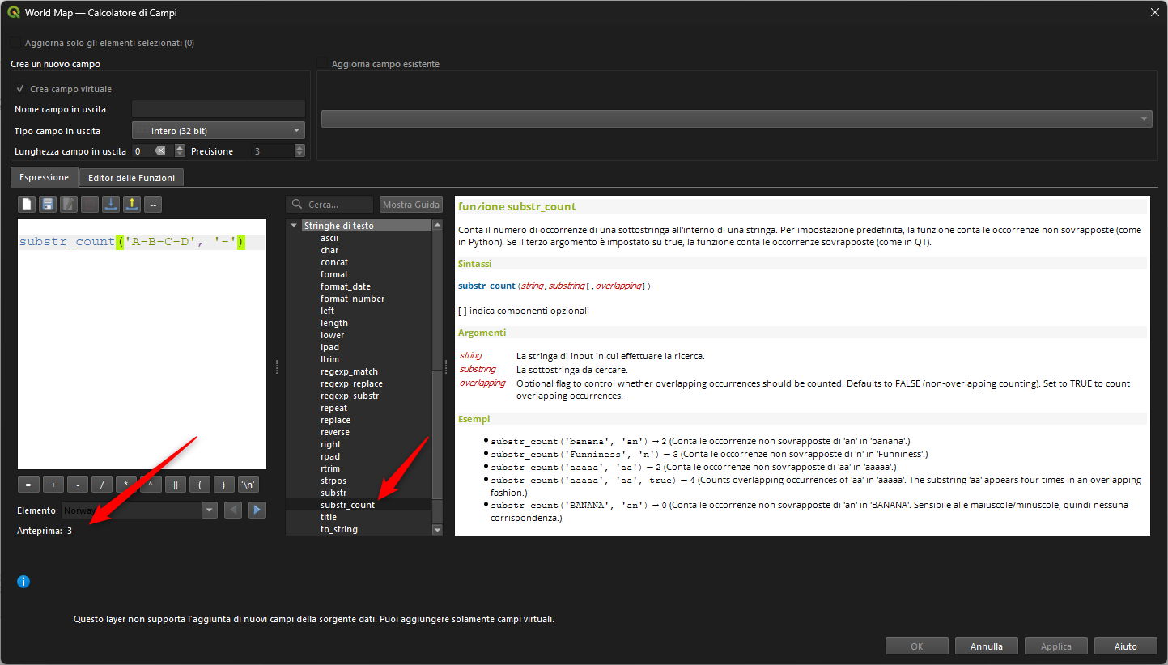Image resolution: width=1168 pixels, height=665 pixels.
Task: Click the Annulla button
Action: coord(986,646)
